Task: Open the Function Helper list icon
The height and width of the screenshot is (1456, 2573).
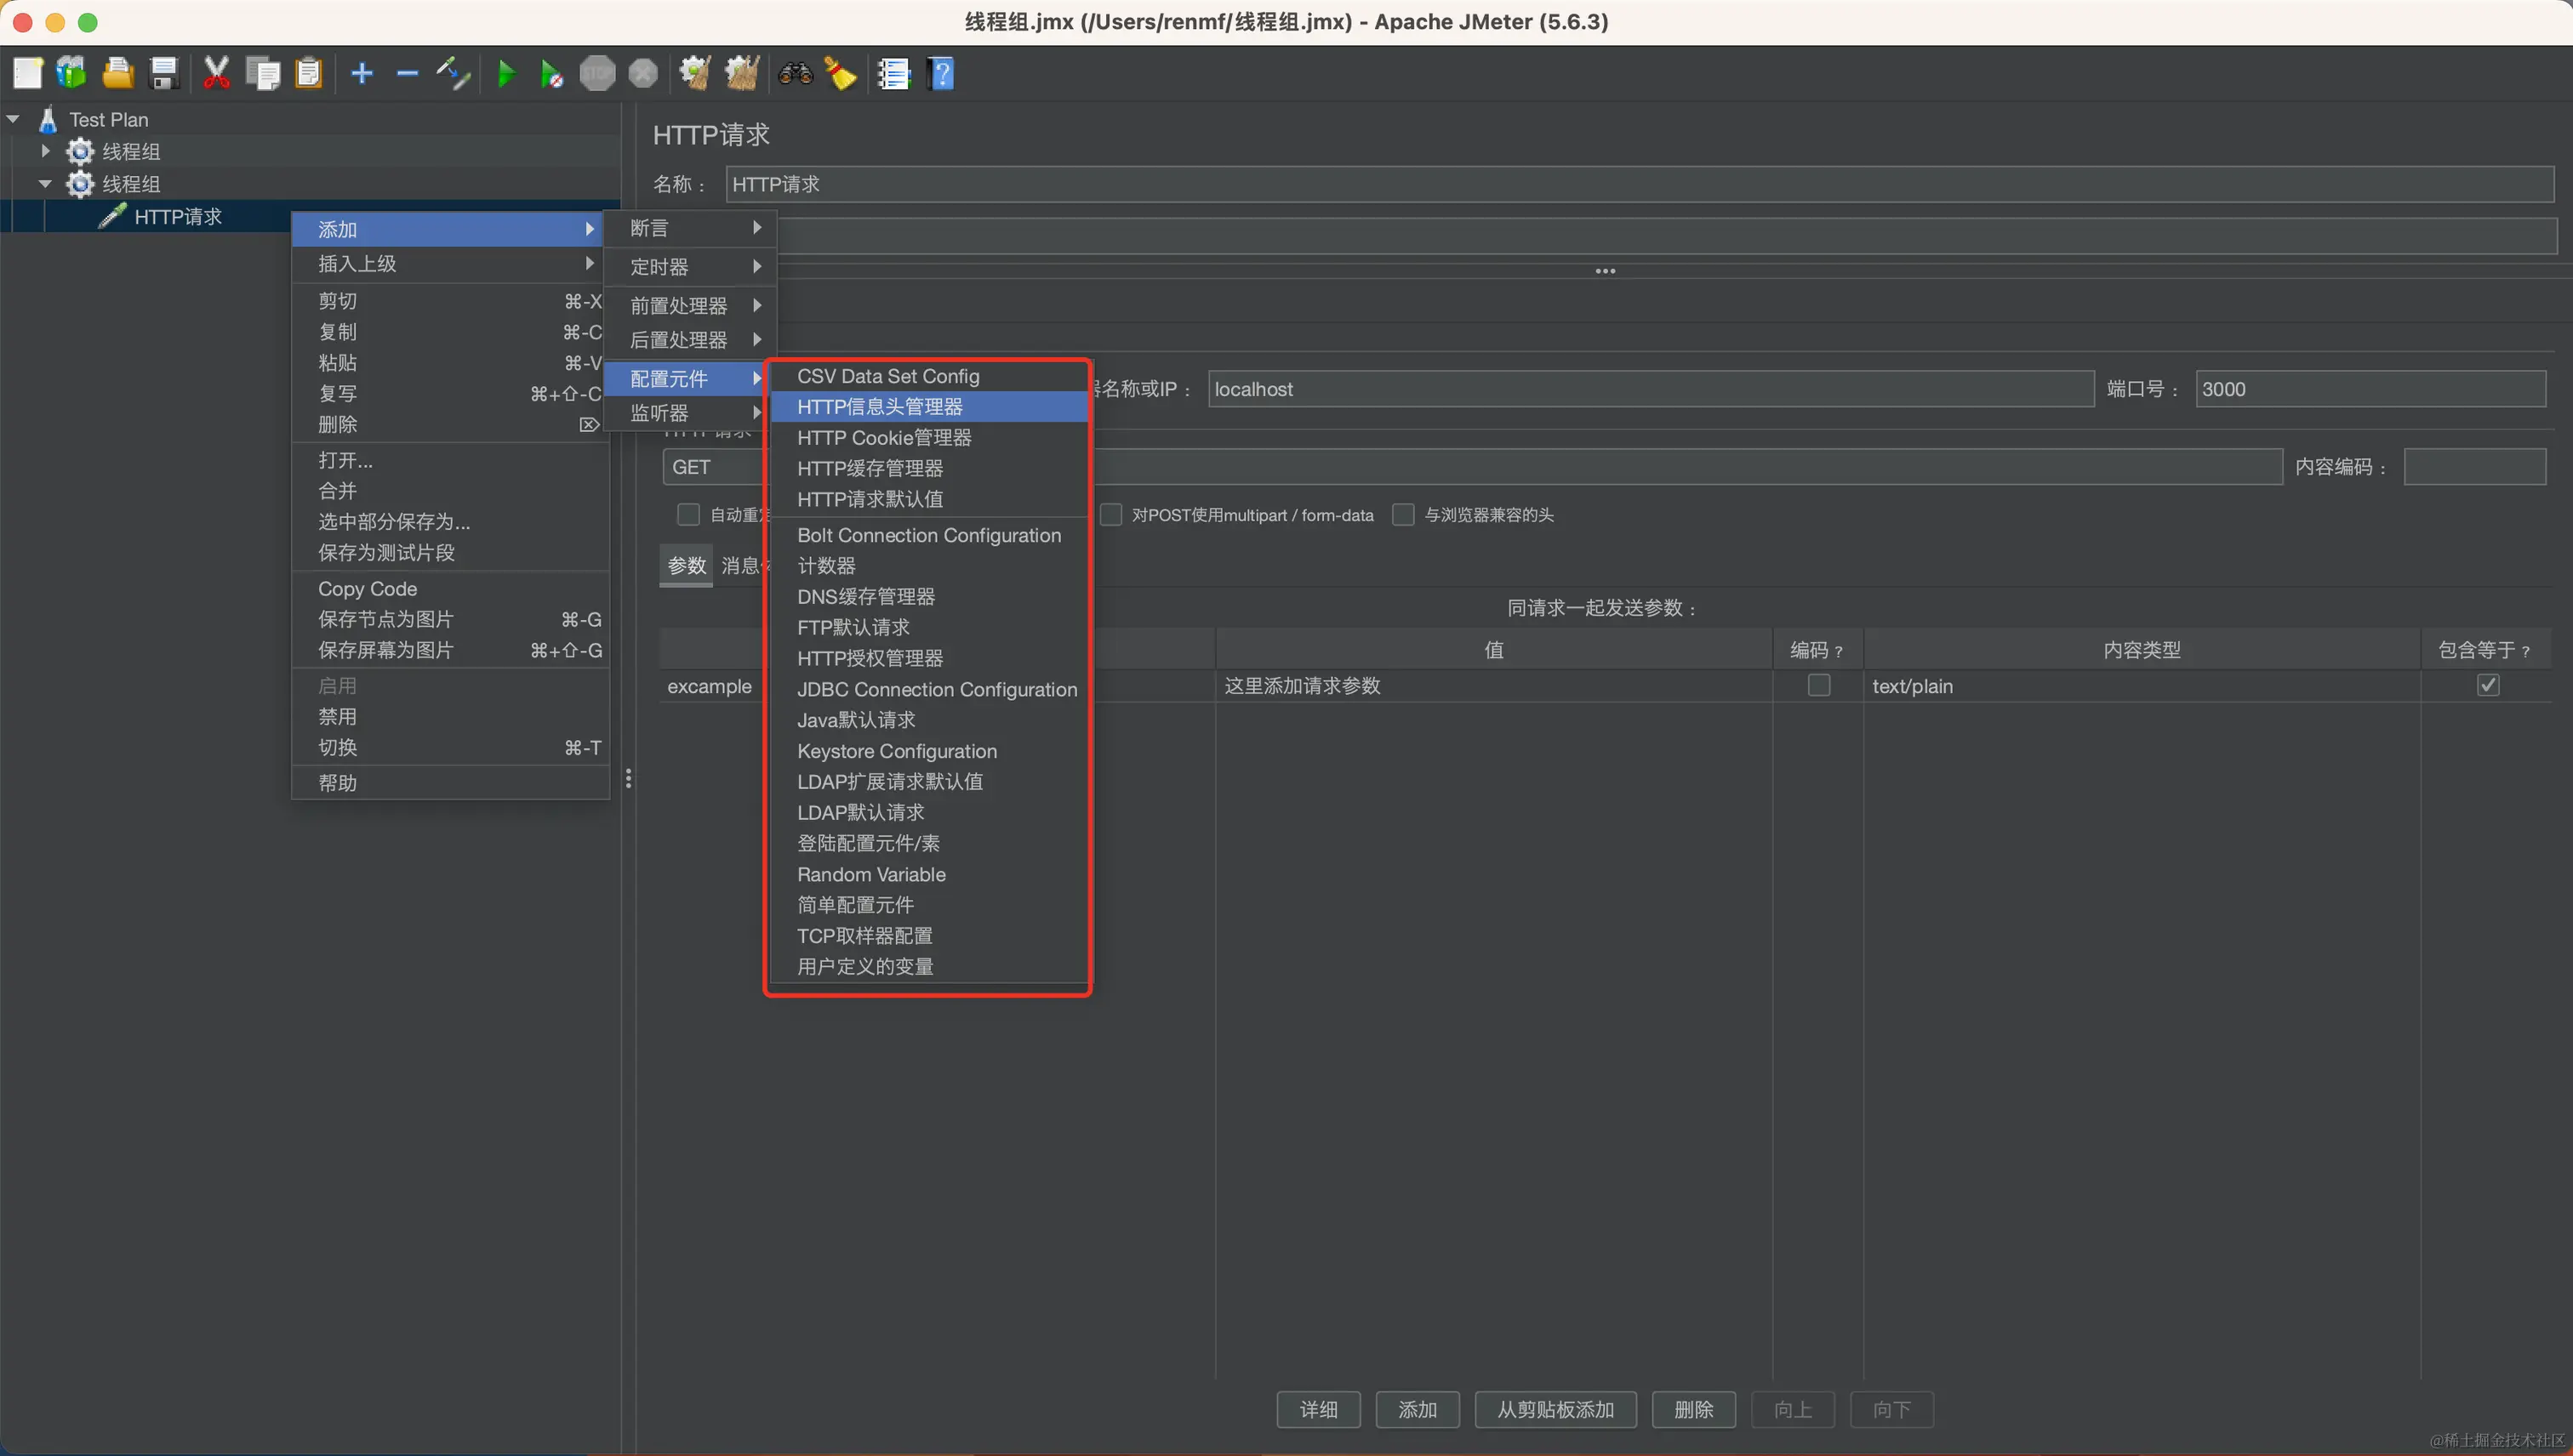Action: [893, 73]
